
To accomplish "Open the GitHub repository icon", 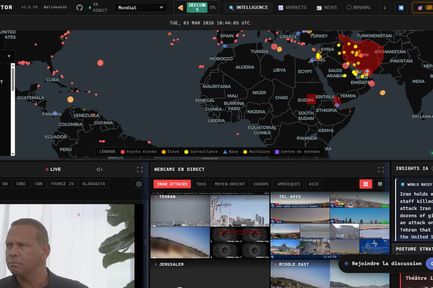I will click(x=79, y=8).
